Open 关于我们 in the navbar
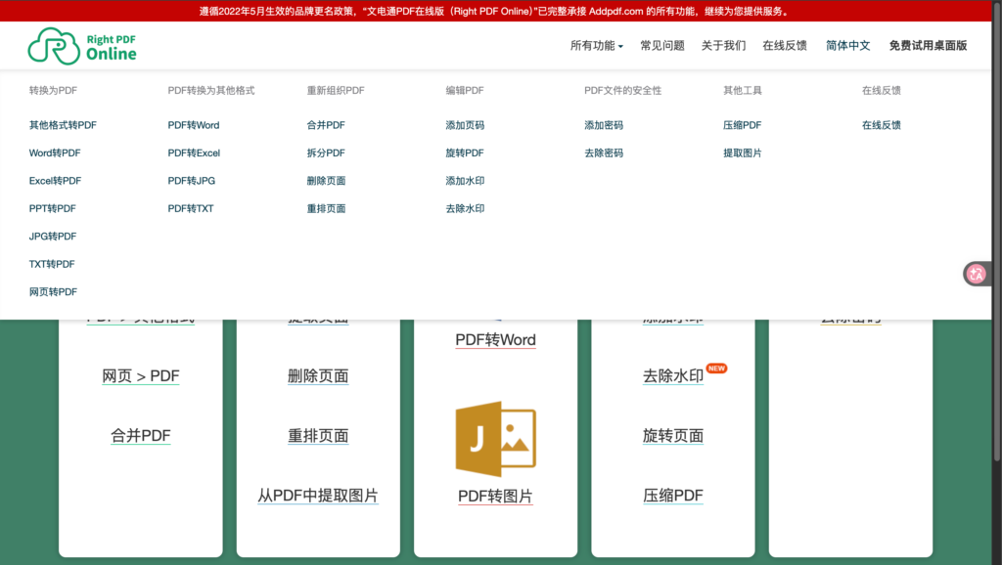The height and width of the screenshot is (565, 1002). tap(723, 45)
